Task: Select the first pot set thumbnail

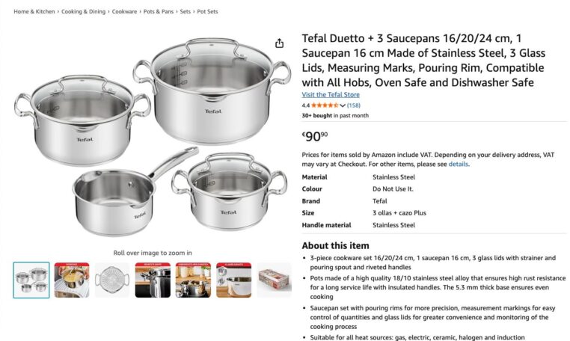Action: click(31, 280)
